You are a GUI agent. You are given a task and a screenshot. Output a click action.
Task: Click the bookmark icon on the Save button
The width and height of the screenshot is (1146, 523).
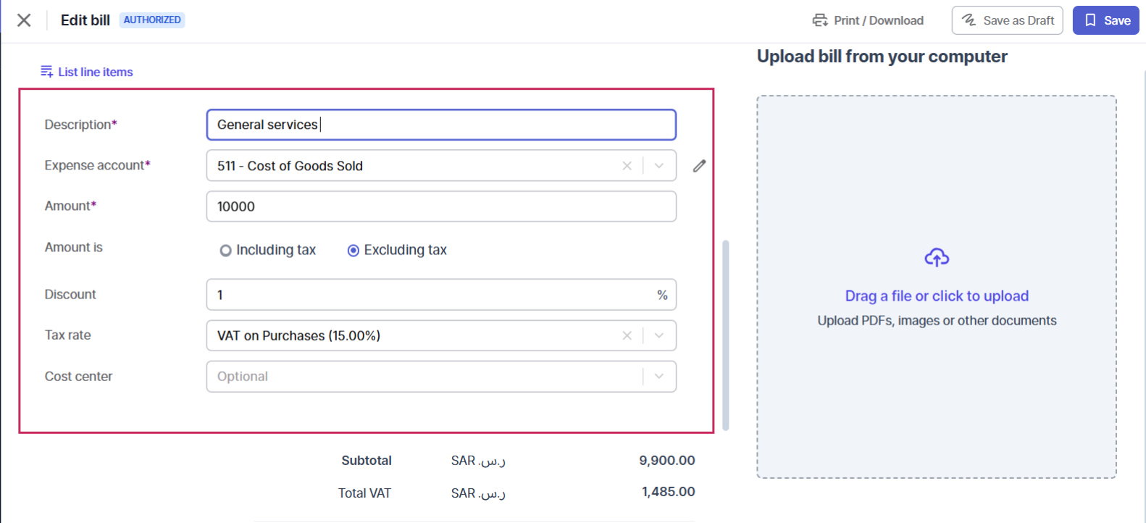1090,20
